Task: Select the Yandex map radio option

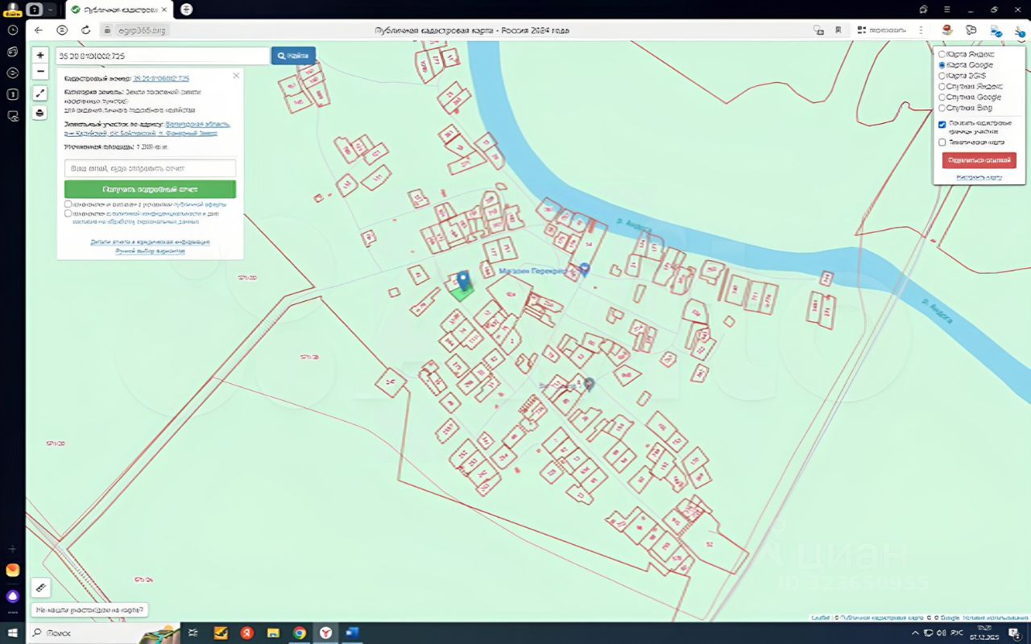Action: pos(942,54)
